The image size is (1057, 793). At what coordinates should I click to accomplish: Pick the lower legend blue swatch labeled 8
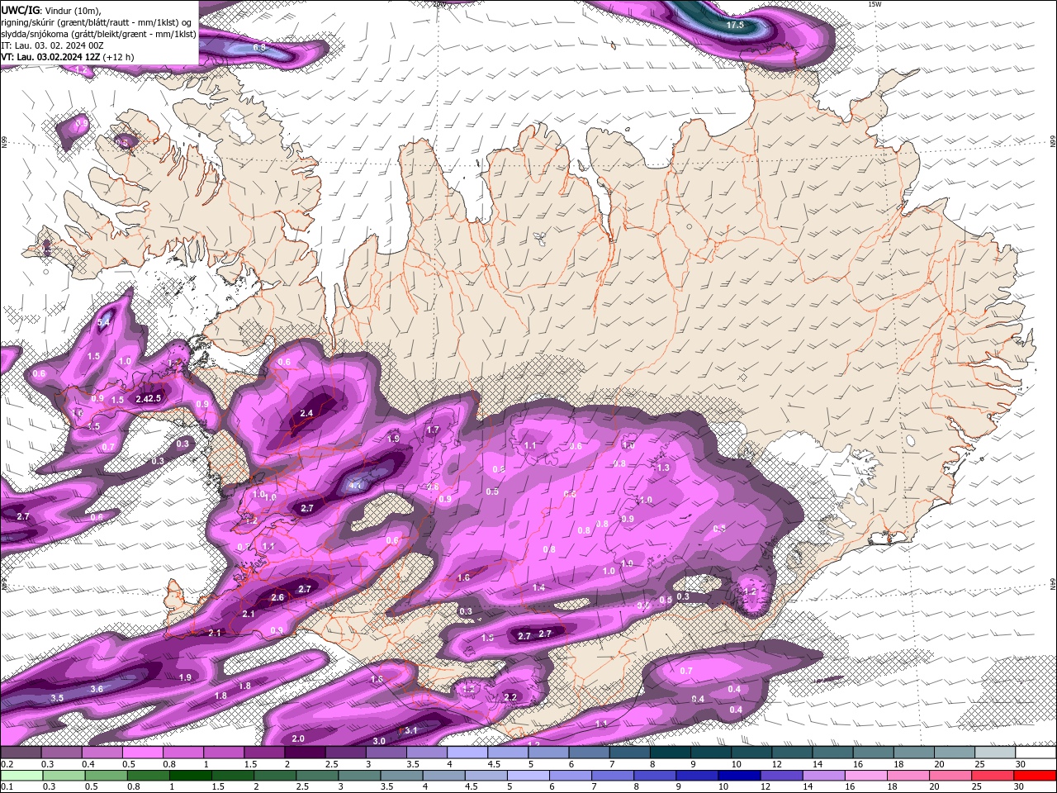pyautogui.click(x=655, y=776)
